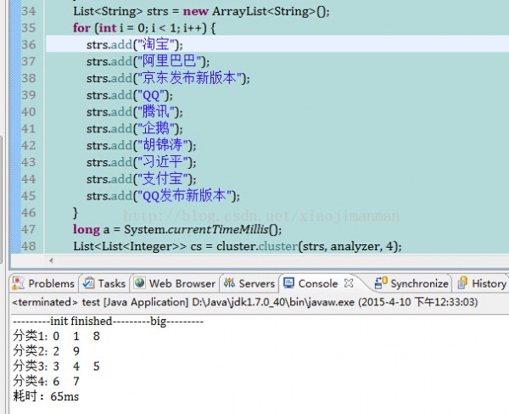Click the currentTimeMillis method call
This screenshot has height=414, width=509.
tap(218, 230)
